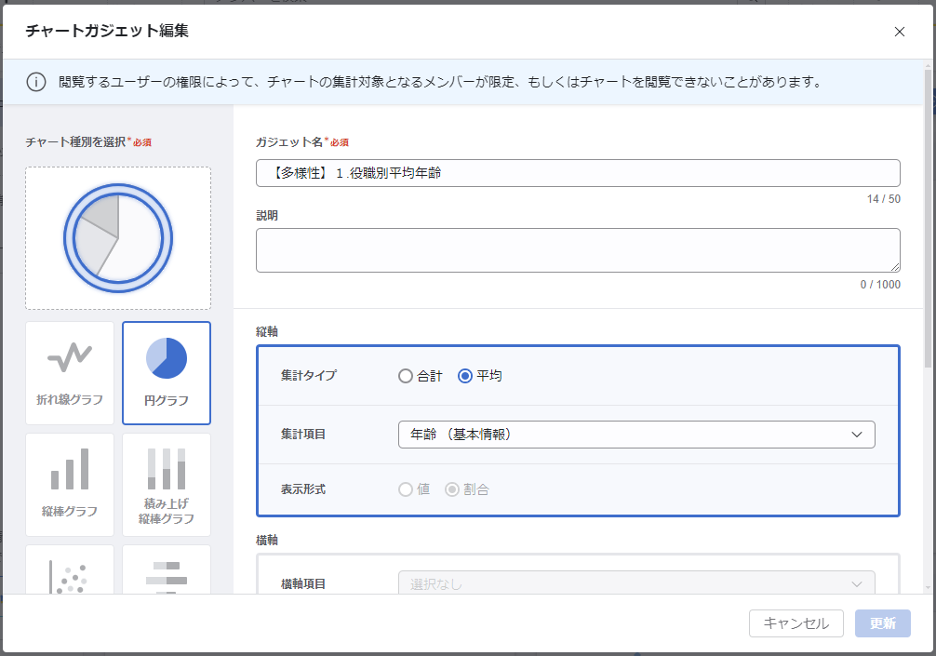Choose the 値 display format option
The height and width of the screenshot is (656, 936).
(x=405, y=489)
